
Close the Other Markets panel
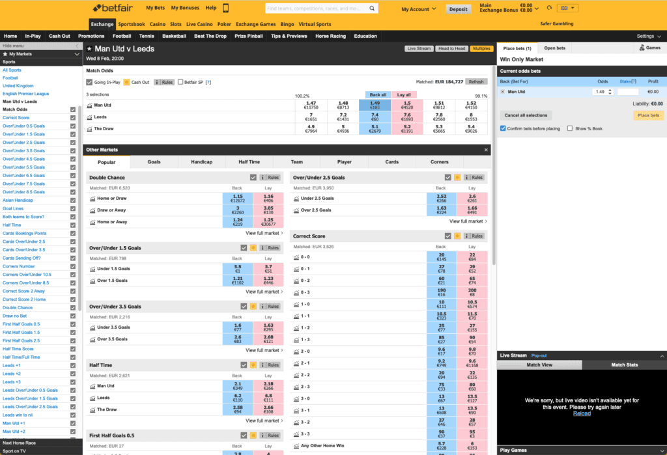click(486, 150)
